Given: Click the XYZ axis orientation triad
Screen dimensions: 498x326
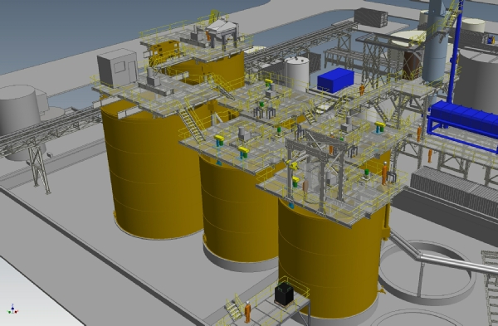Looking at the screenshot, I should 12,309.
